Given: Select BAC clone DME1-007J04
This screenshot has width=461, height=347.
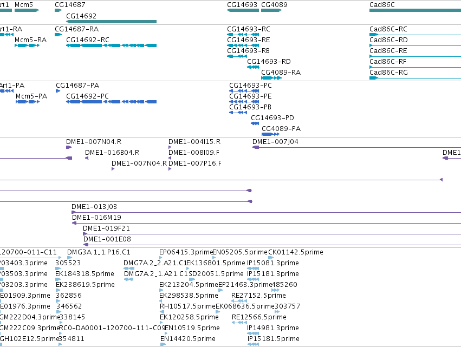Looking at the screenshot, I should pyautogui.click(x=356, y=147).
